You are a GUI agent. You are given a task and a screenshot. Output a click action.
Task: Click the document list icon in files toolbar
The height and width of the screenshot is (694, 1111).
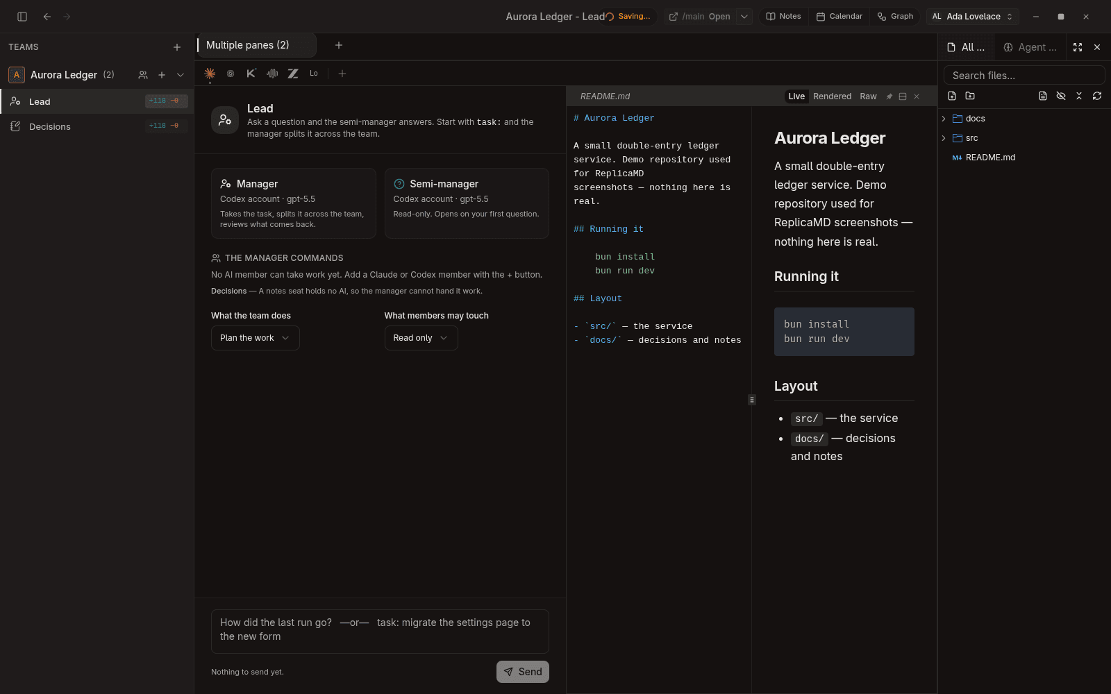1043,96
